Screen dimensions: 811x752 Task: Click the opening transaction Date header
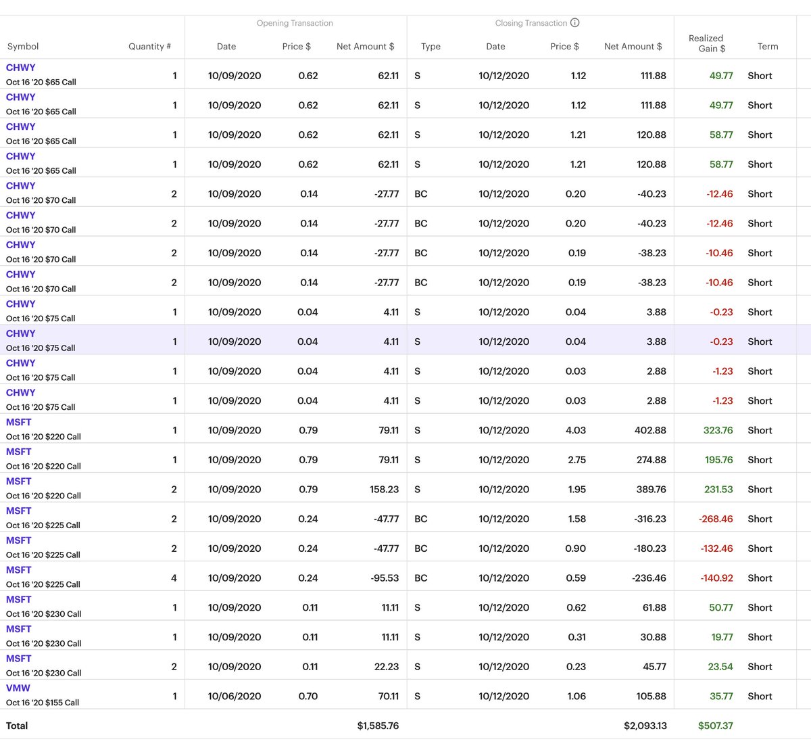click(226, 47)
